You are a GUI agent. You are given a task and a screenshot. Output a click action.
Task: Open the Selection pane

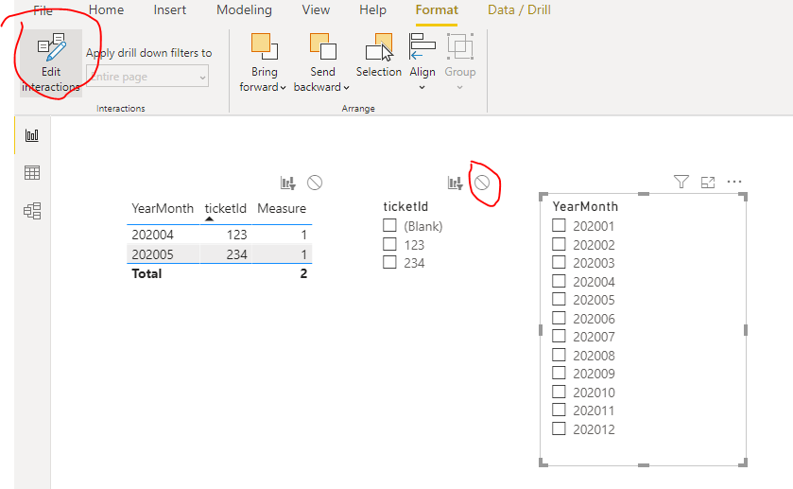(379, 56)
